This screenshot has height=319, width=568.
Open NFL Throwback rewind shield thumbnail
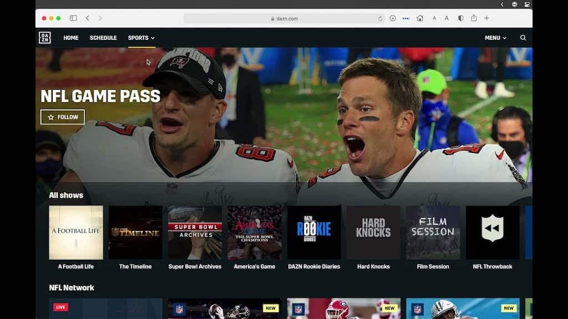pyautogui.click(x=493, y=233)
